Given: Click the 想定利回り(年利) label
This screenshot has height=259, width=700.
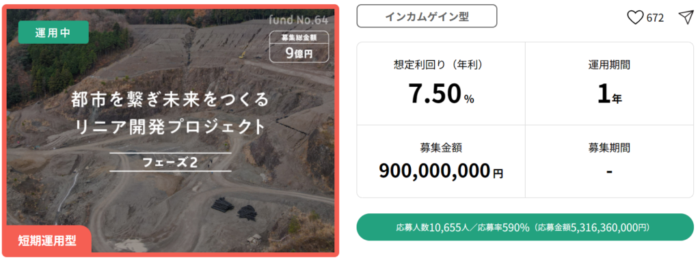Looking at the screenshot, I should pyautogui.click(x=441, y=65).
